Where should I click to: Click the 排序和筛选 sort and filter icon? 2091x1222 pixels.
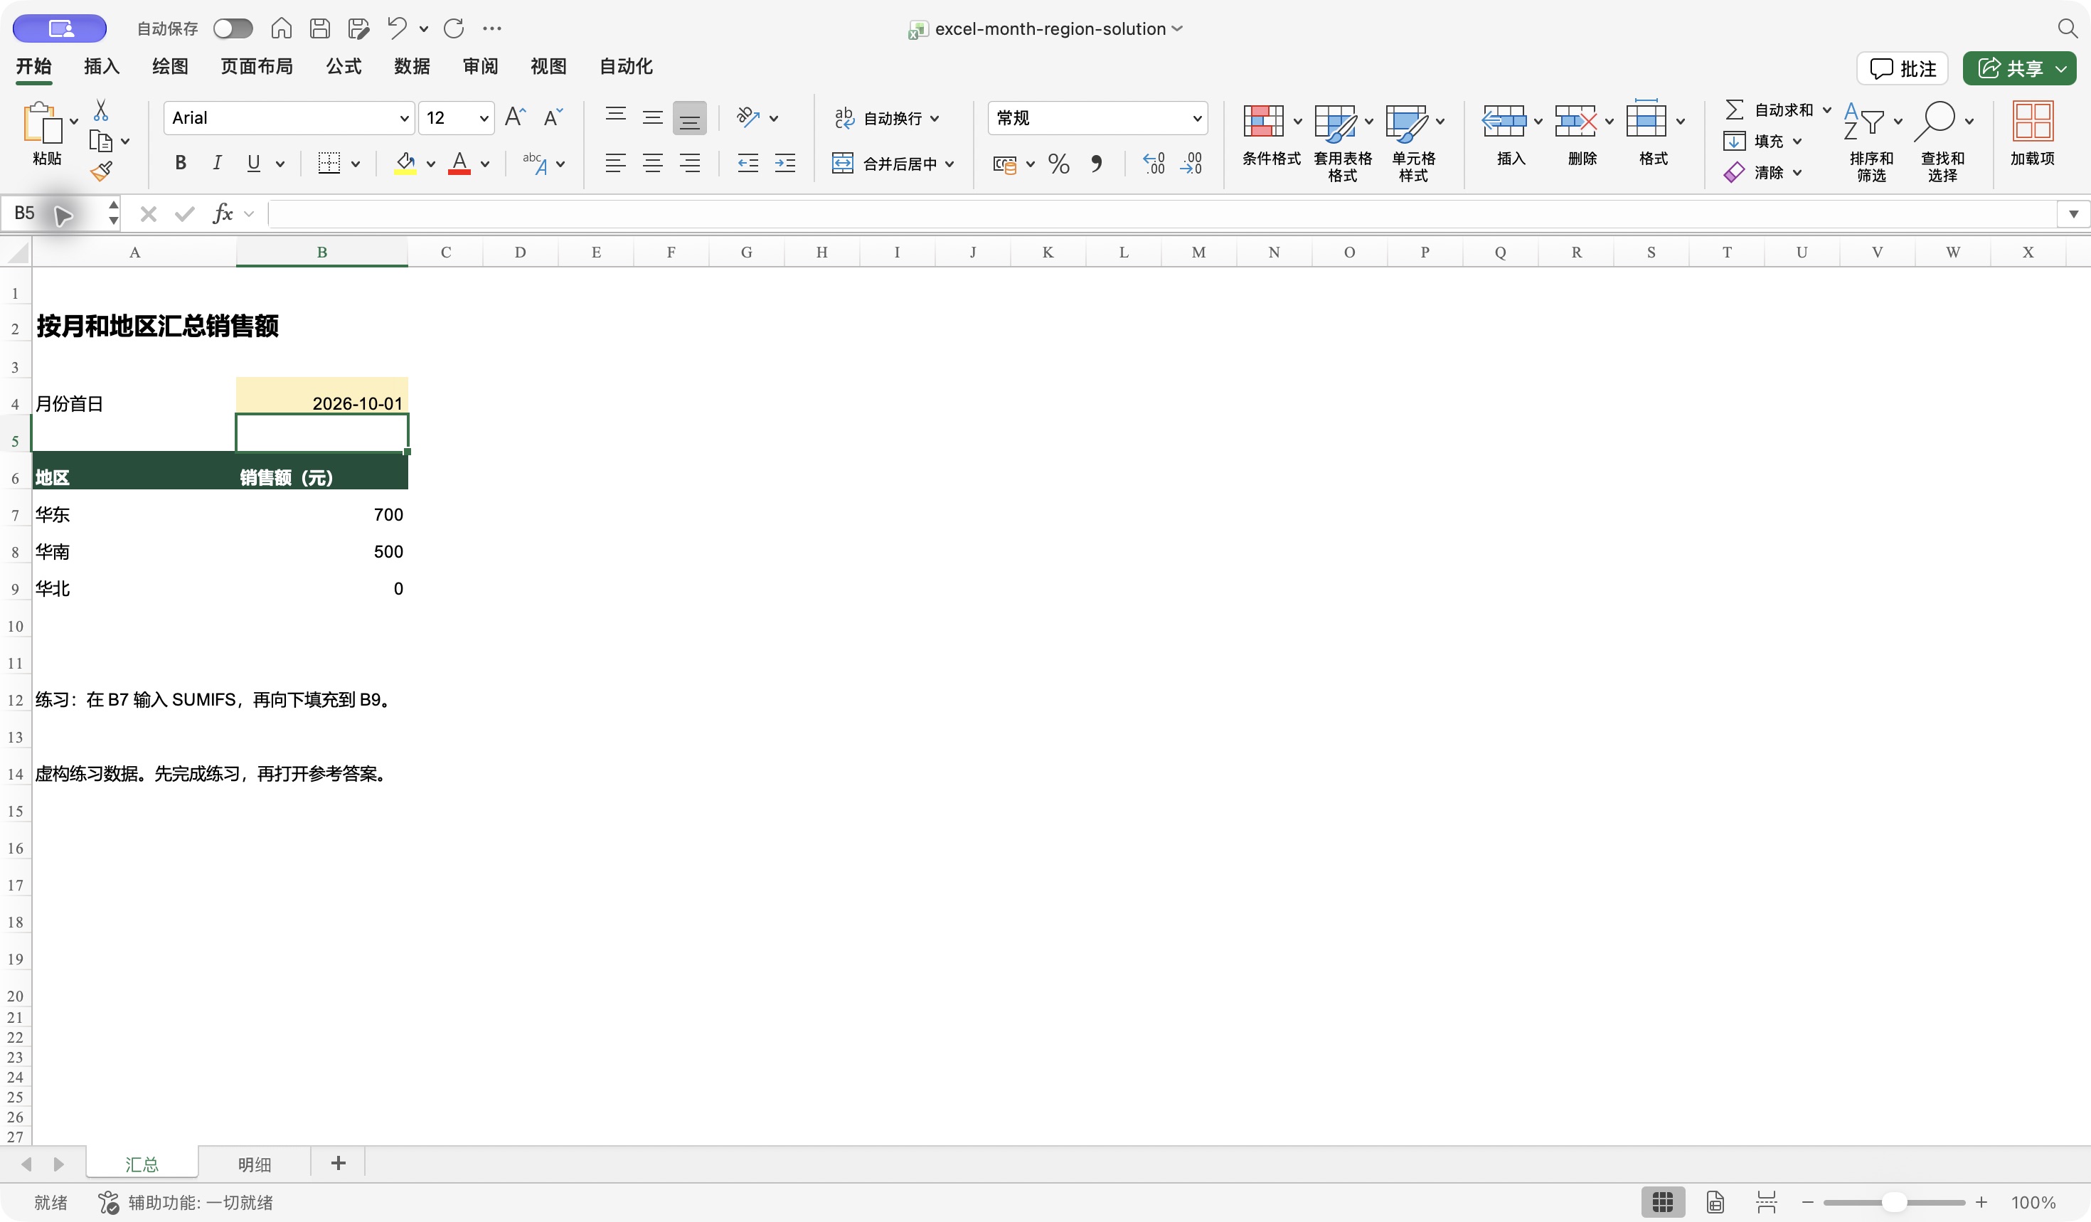pos(1863,121)
